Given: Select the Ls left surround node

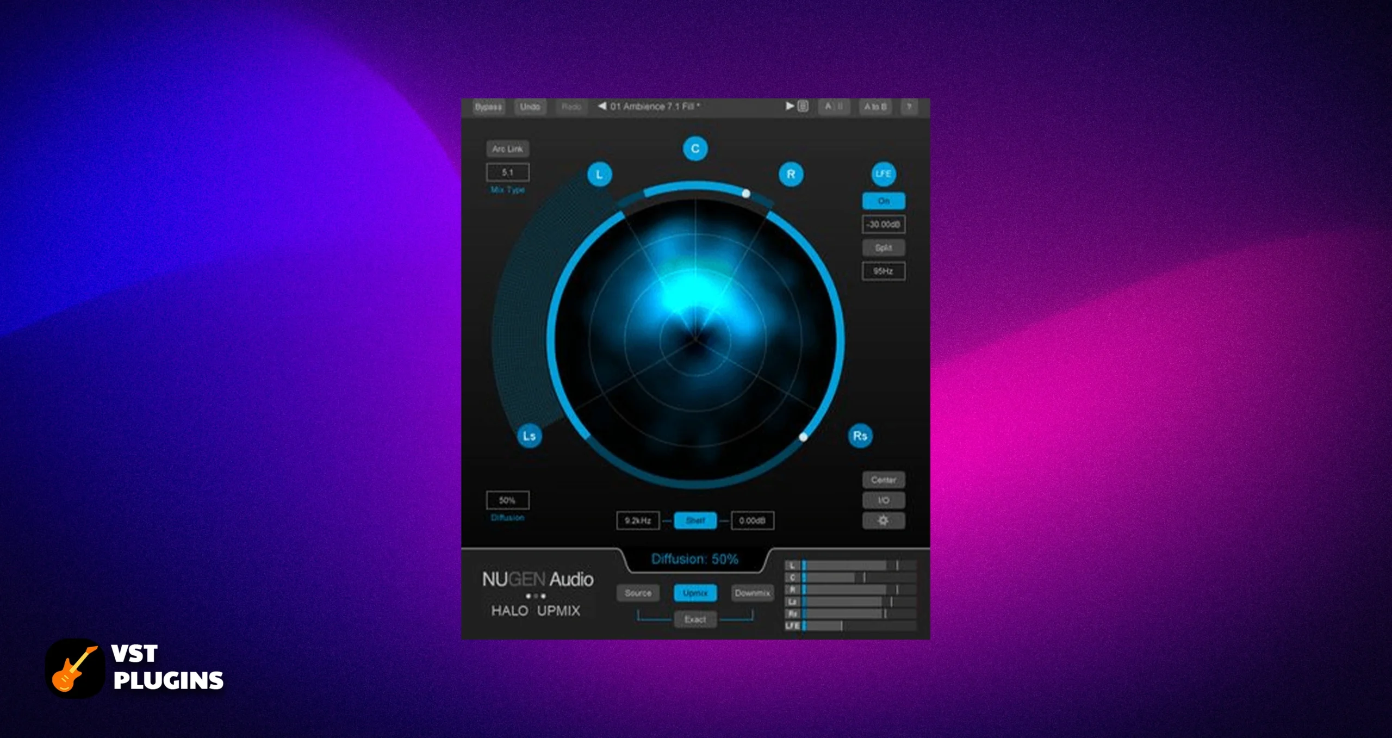Looking at the screenshot, I should coord(529,436).
